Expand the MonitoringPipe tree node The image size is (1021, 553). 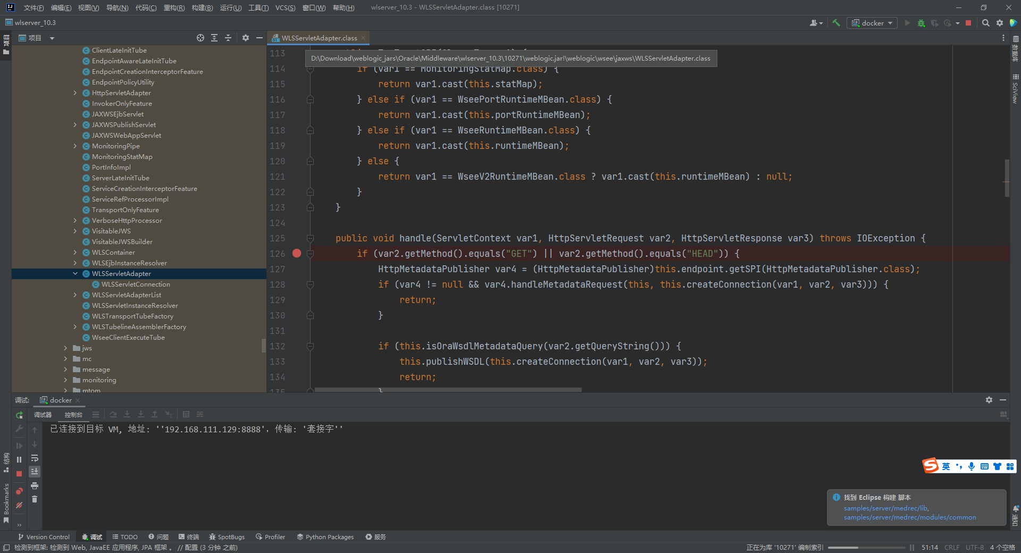coord(75,146)
